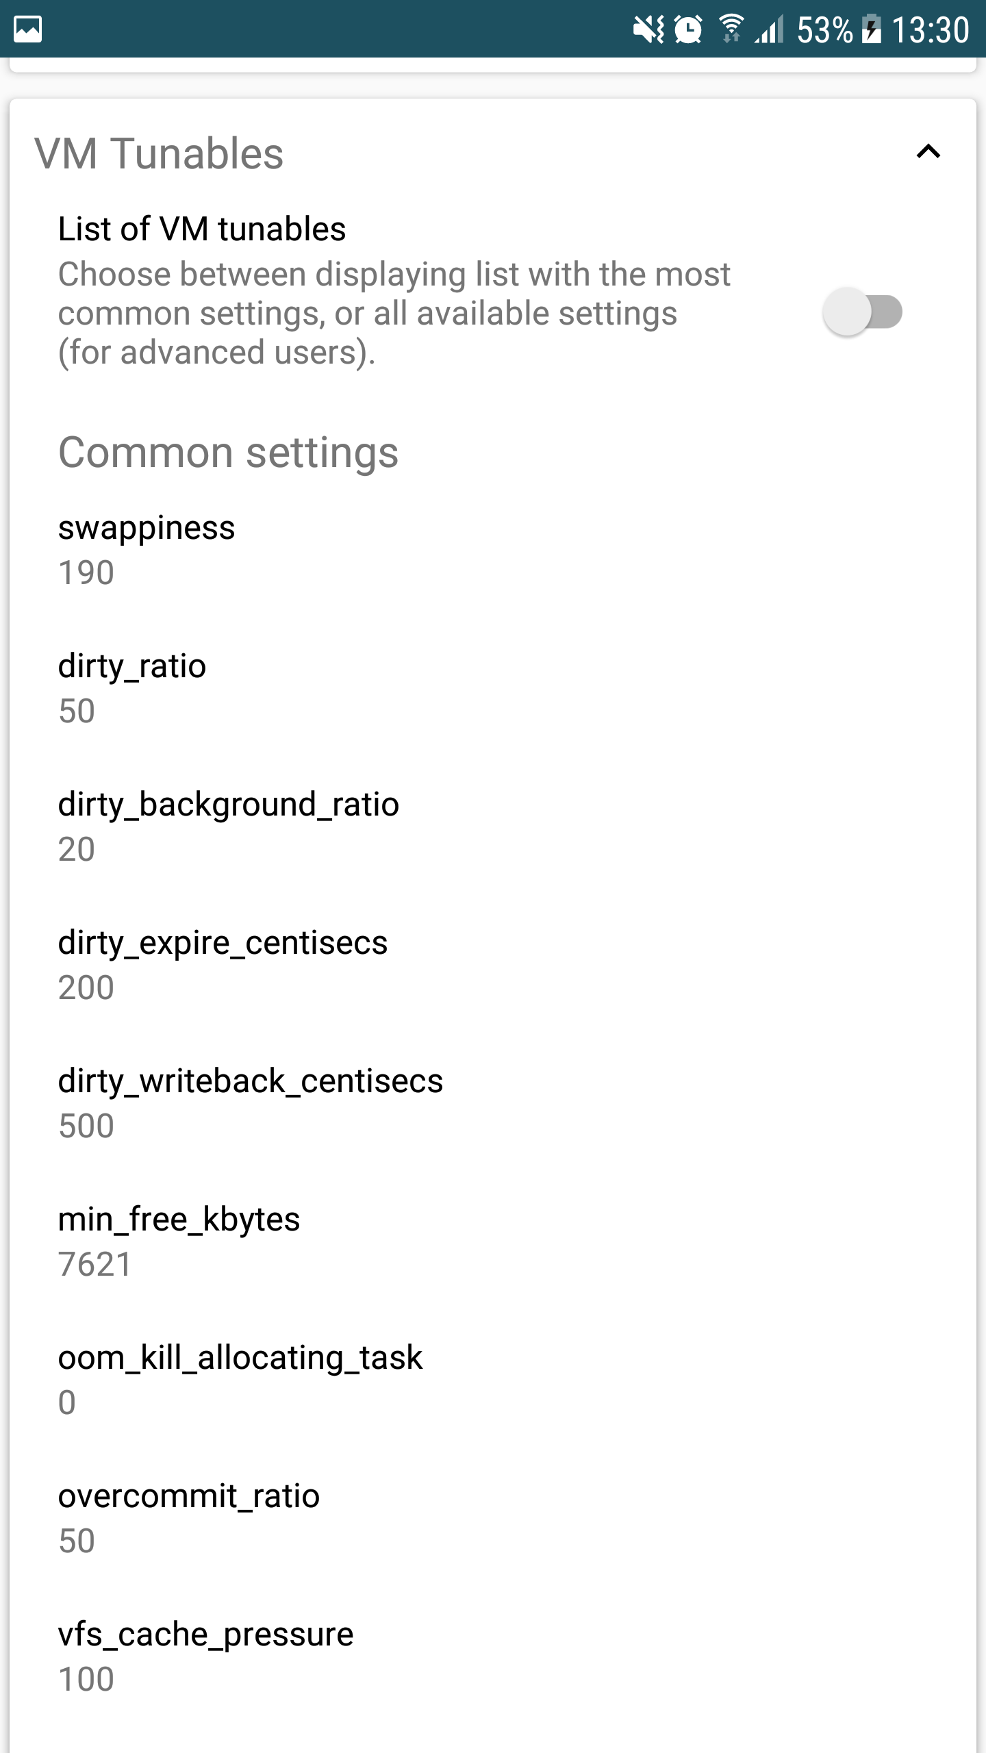Tap the 13:30 clock in status bar
Image resolution: width=986 pixels, height=1753 pixels.
coord(931,30)
